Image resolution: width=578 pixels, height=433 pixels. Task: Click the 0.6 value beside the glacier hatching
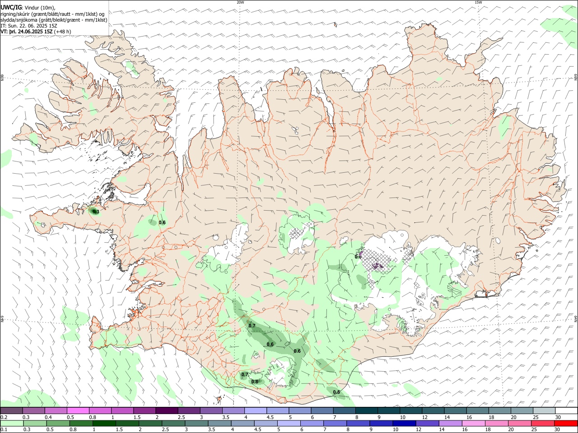[358, 257]
